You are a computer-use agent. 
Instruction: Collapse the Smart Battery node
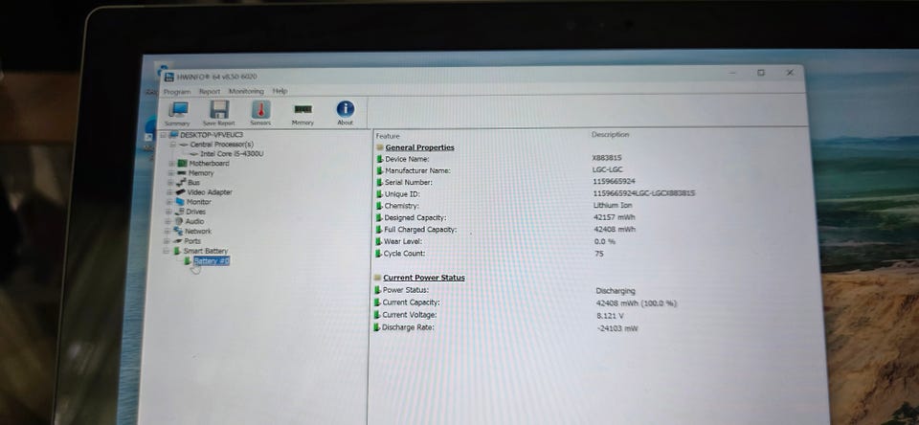point(167,251)
